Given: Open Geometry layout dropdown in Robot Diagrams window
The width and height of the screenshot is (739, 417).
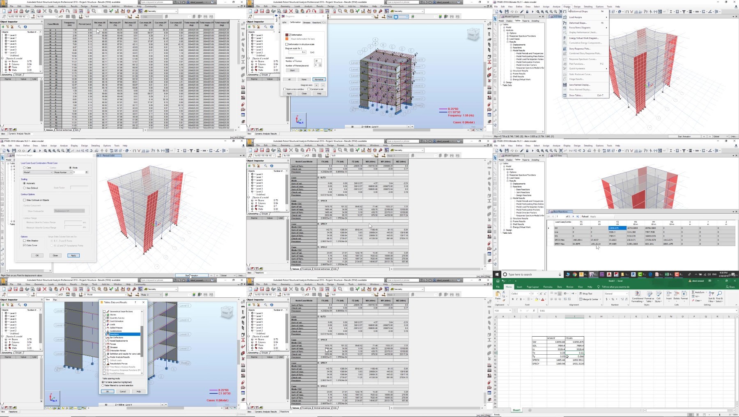Looking at the screenshot, I should click(x=423, y=11).
